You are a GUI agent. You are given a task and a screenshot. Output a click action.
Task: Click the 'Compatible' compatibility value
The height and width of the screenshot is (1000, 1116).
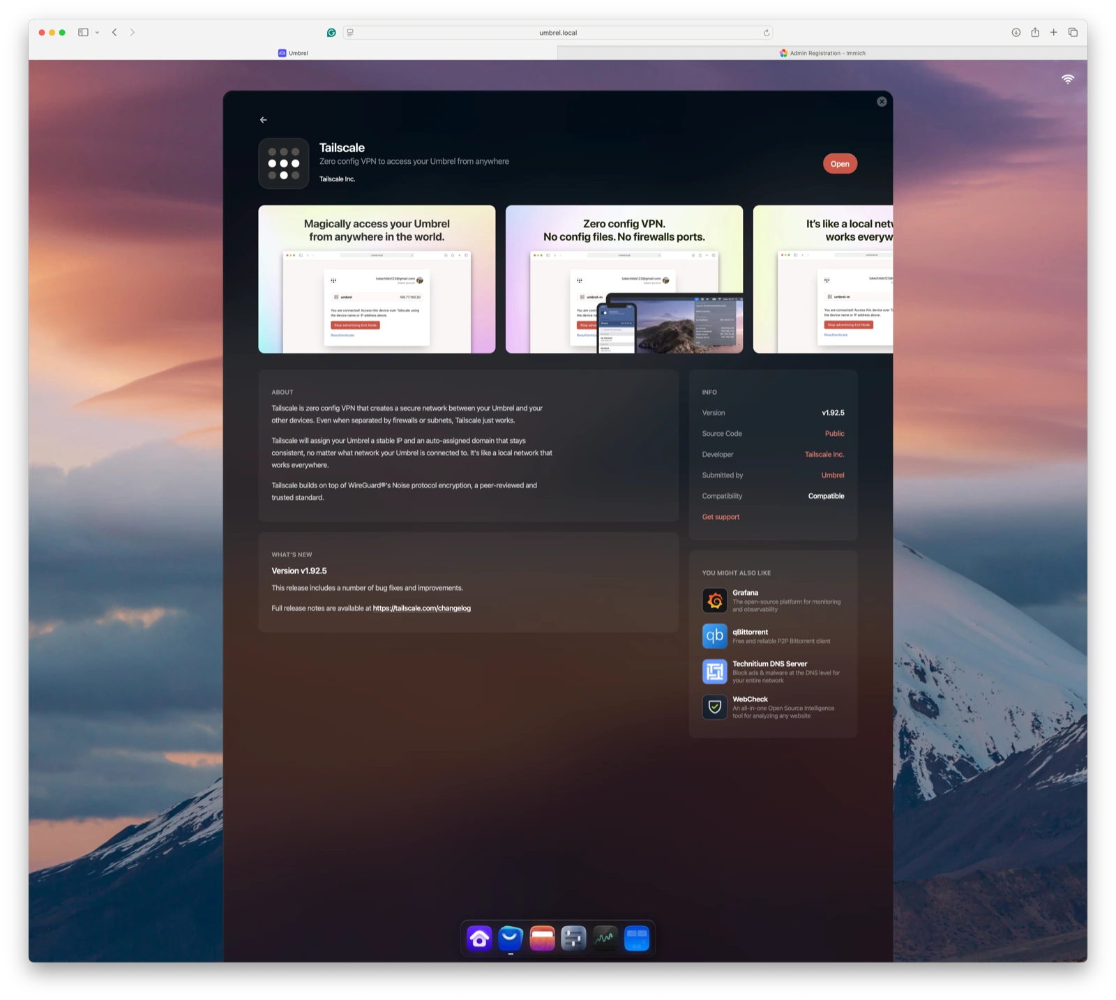tap(826, 497)
